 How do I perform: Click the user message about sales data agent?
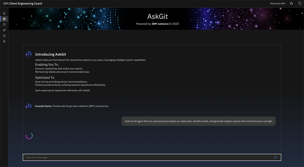[x=199, y=121]
